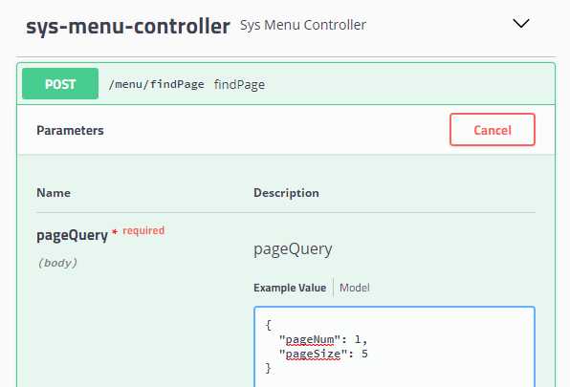Collapse the sys-menu-controller section chevron
The image size is (570, 387).
(520, 24)
